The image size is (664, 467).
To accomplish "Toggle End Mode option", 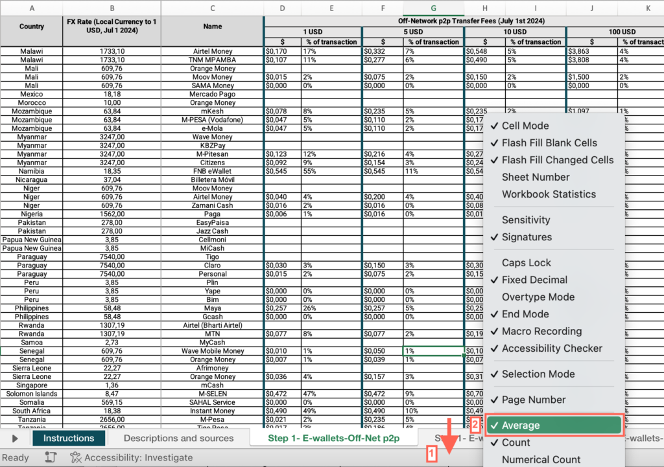I will click(x=554, y=314).
